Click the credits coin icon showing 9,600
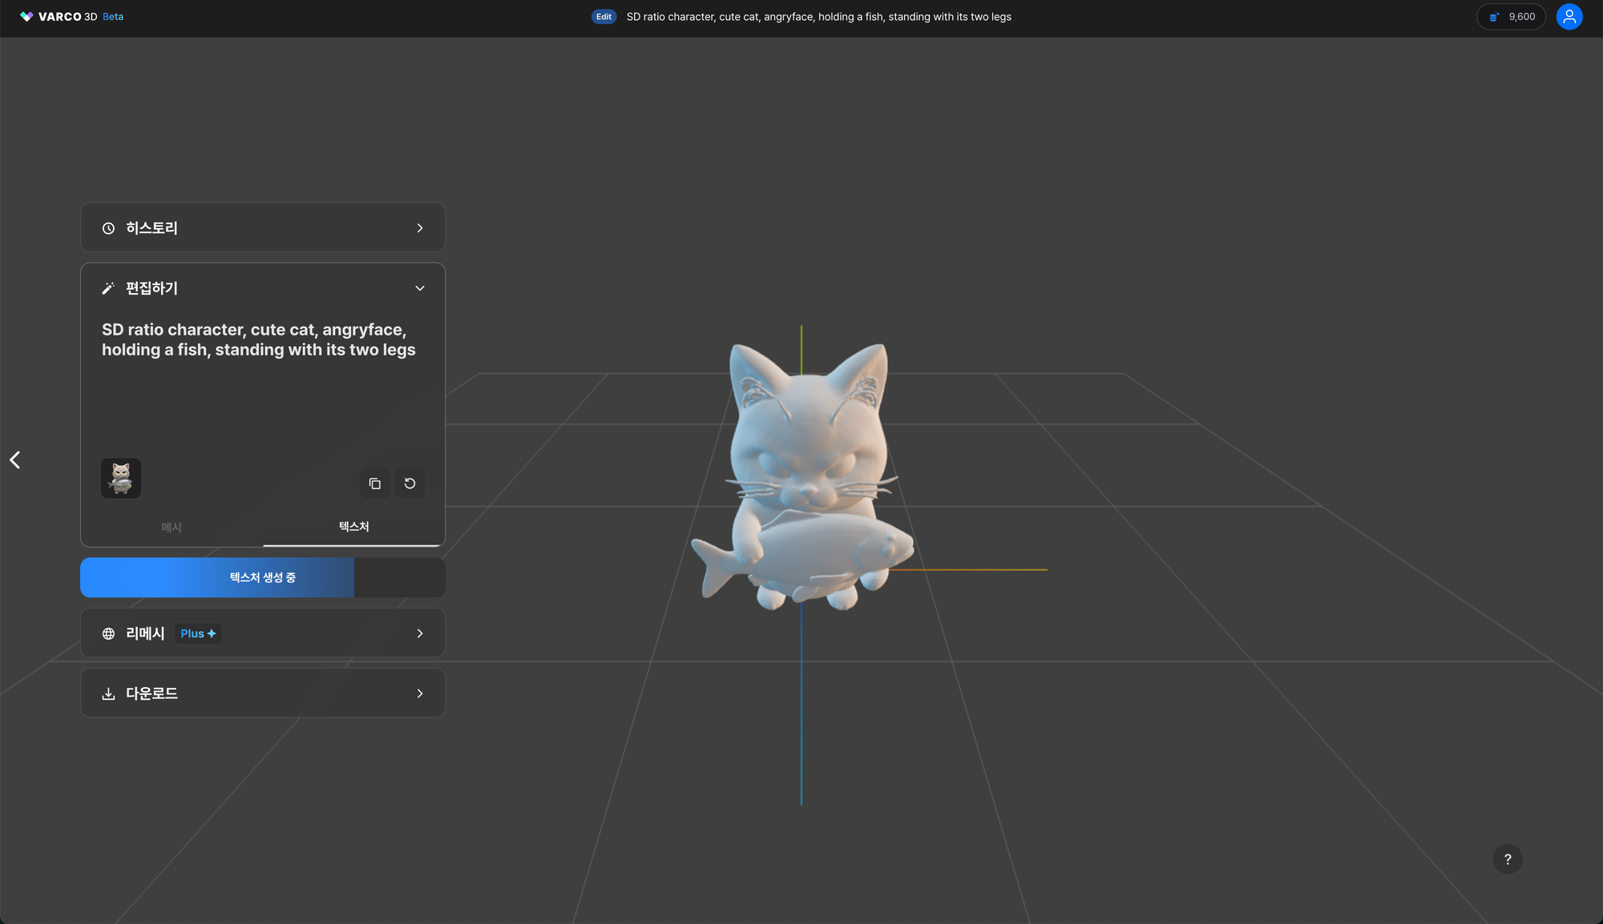 (1494, 17)
